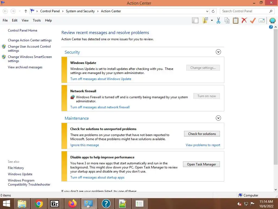Turn off messages about startup apps
This screenshot has height=209, width=278.
[97, 177]
